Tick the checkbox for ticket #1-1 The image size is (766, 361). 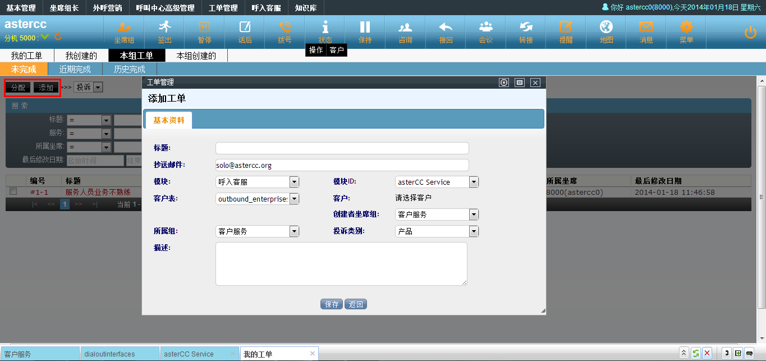[13, 191]
